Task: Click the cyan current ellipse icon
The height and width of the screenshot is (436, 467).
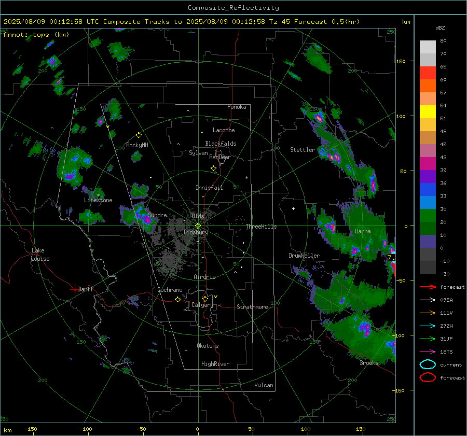Action: [x=428, y=364]
